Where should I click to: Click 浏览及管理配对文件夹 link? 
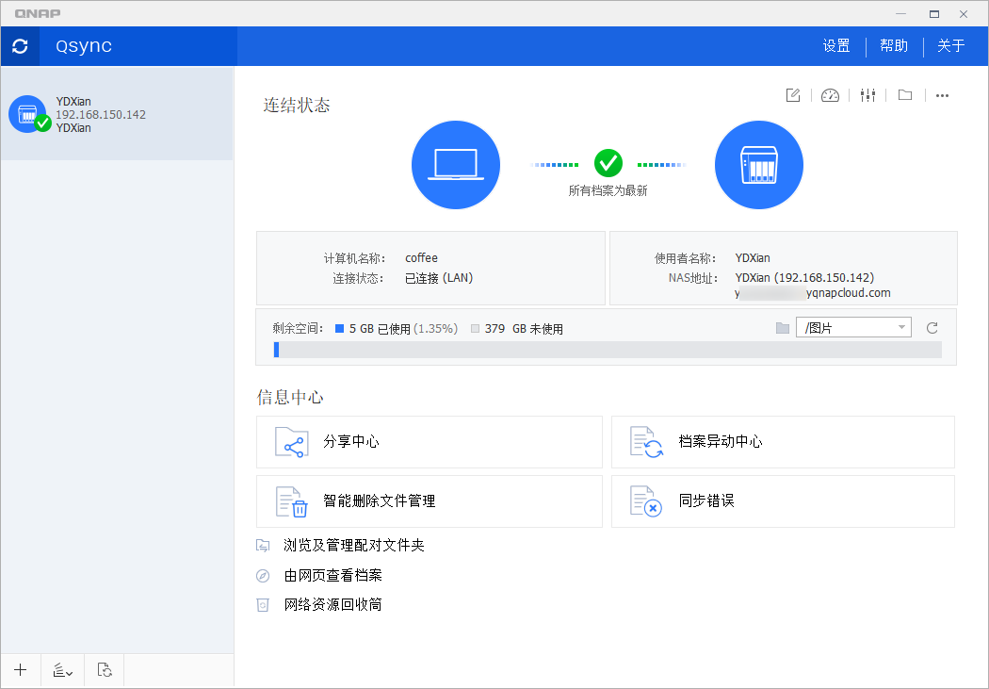coord(354,545)
